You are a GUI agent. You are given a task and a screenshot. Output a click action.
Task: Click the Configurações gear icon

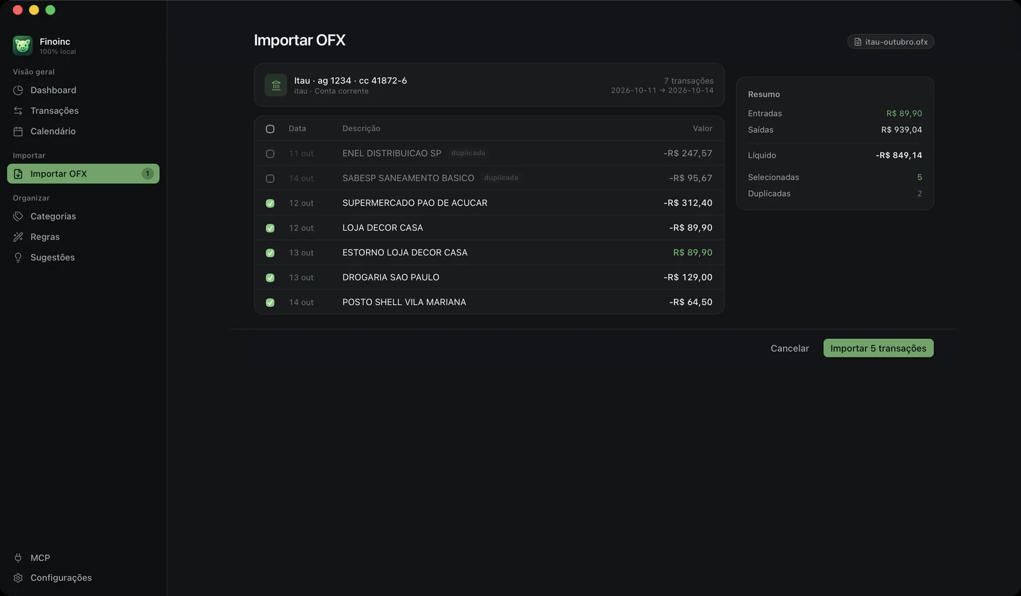pos(18,577)
